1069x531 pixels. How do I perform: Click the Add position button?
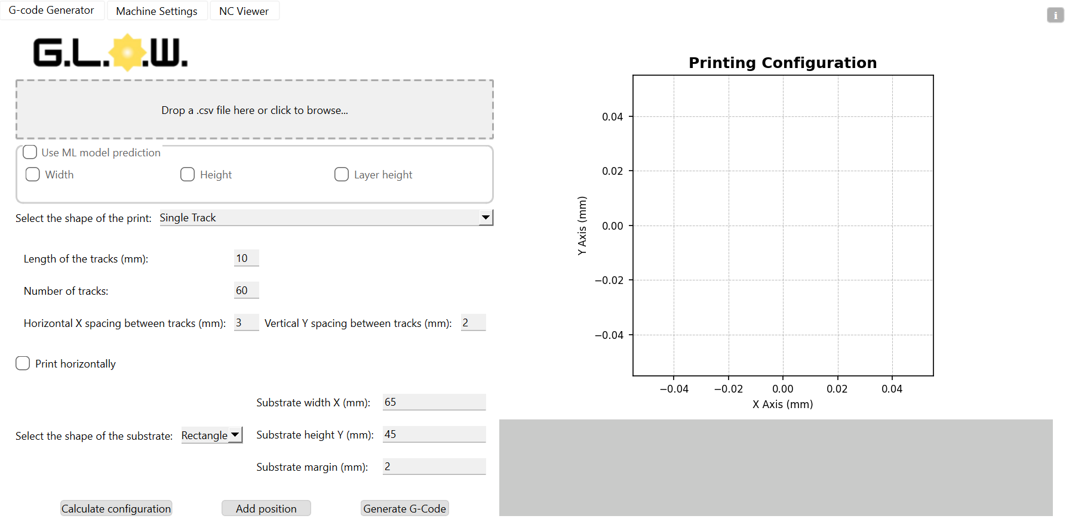(266, 508)
